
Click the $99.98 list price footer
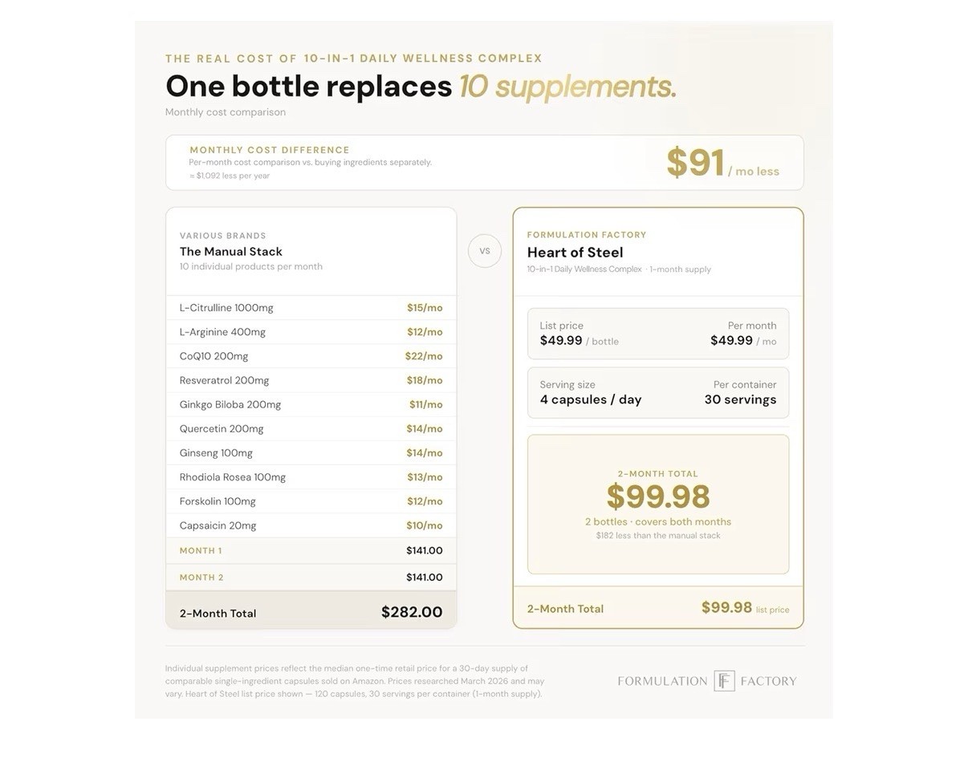click(745, 608)
